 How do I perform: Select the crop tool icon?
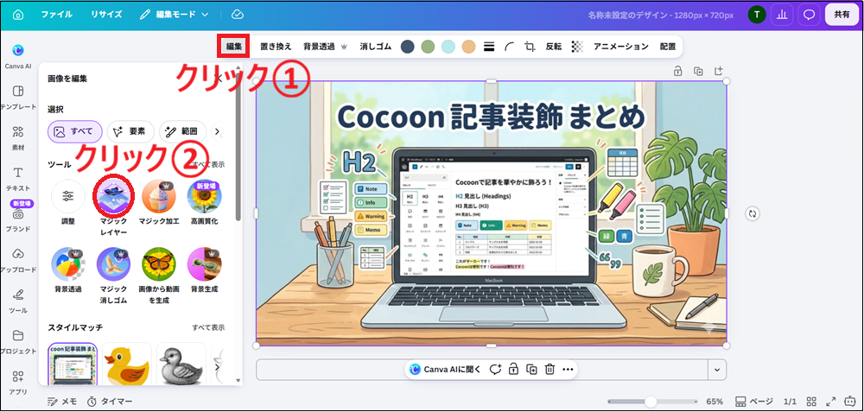(530, 47)
